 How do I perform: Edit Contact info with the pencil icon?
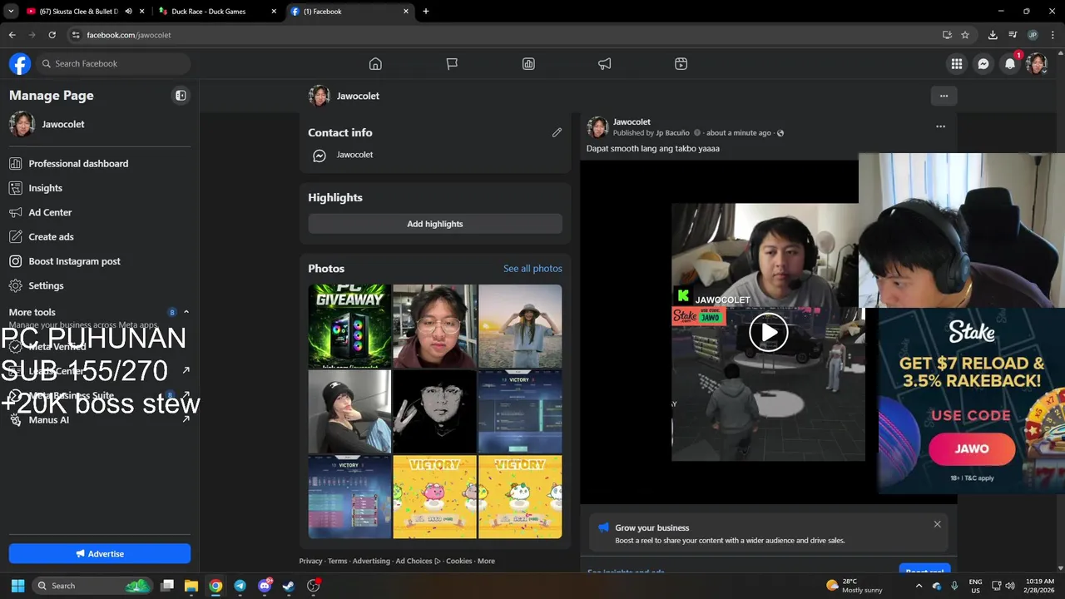pos(557,132)
